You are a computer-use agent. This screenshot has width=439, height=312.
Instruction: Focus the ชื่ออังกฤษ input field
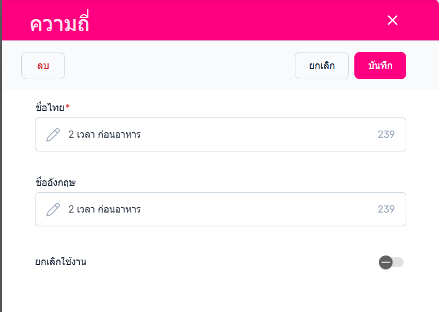point(246,209)
